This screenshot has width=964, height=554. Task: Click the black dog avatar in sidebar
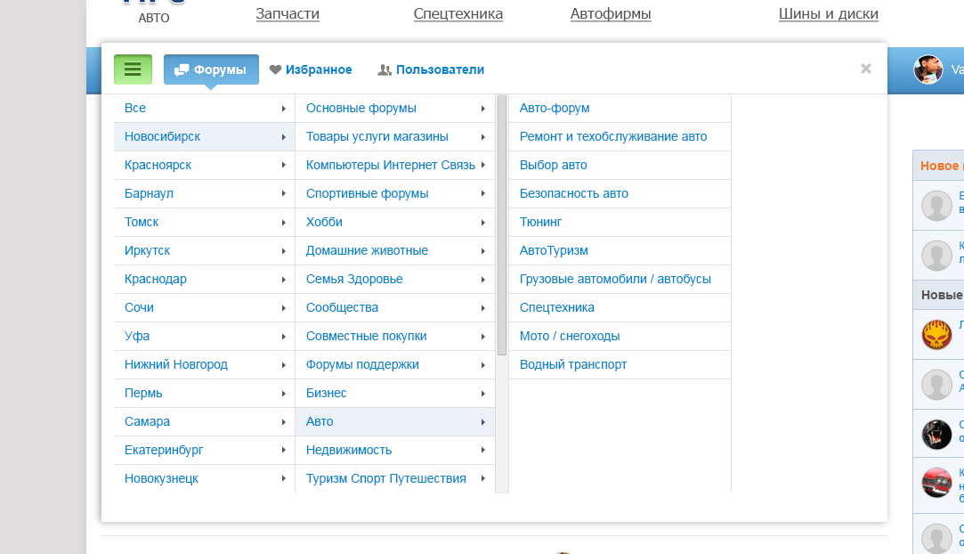(936, 434)
